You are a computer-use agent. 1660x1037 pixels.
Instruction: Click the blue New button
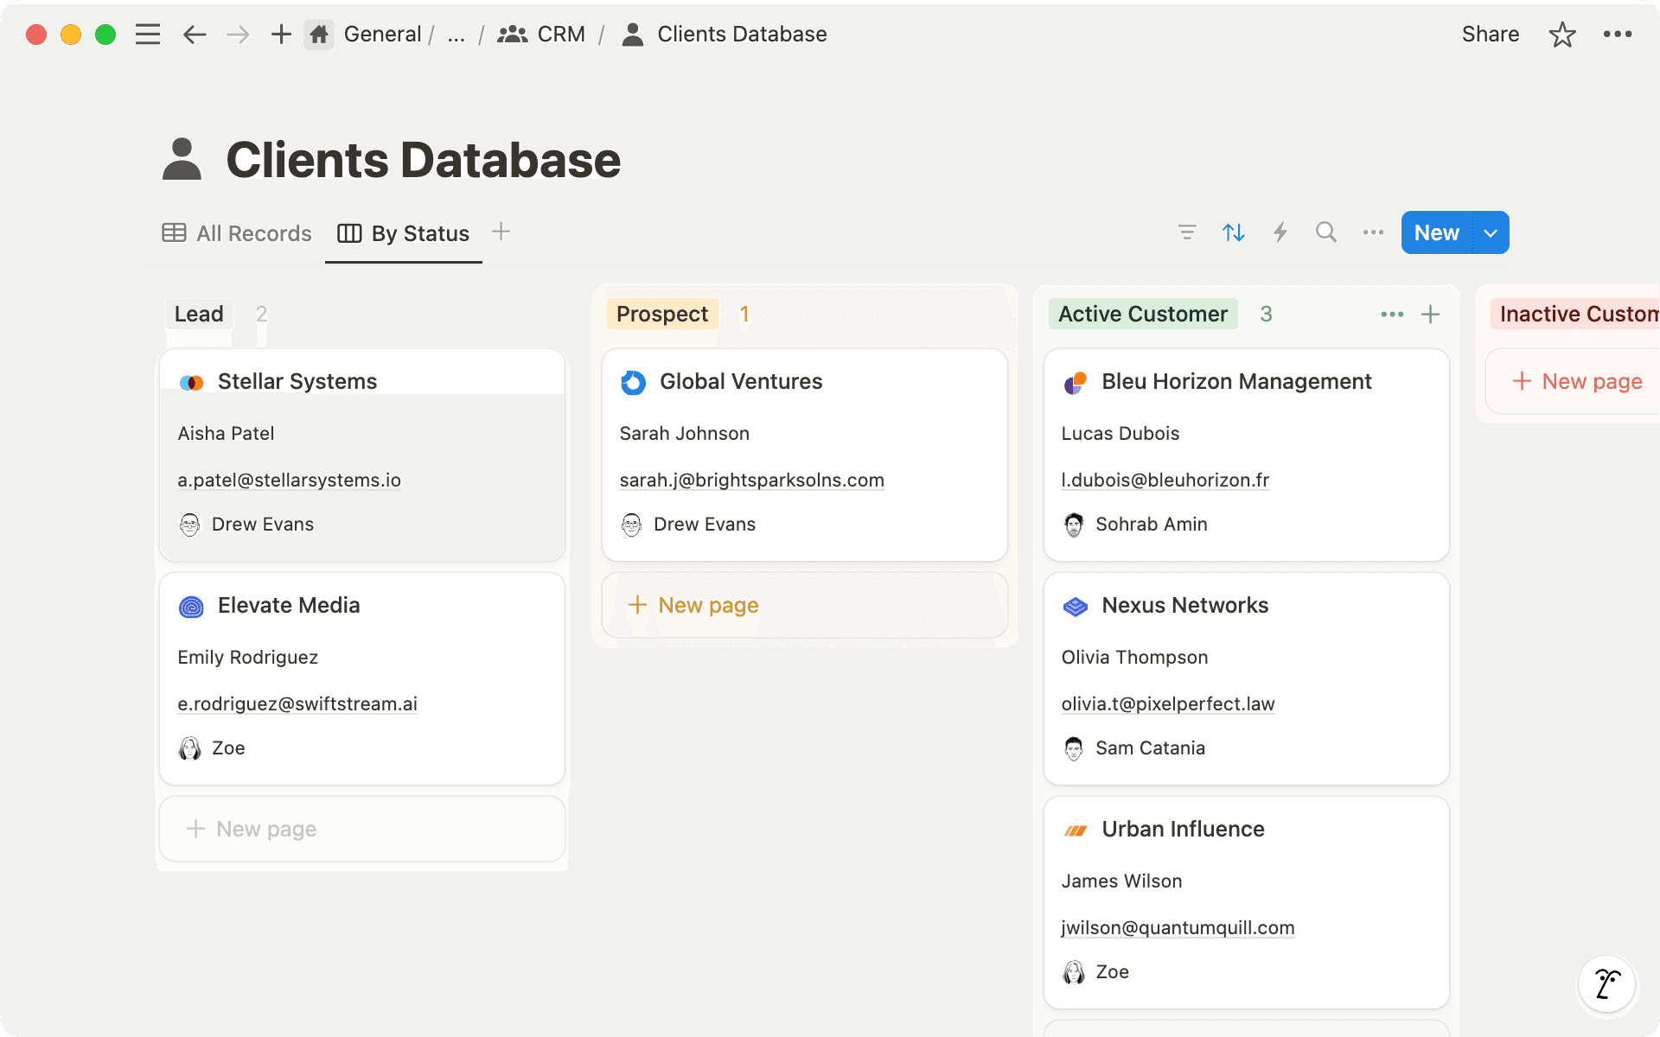pyautogui.click(x=1435, y=232)
